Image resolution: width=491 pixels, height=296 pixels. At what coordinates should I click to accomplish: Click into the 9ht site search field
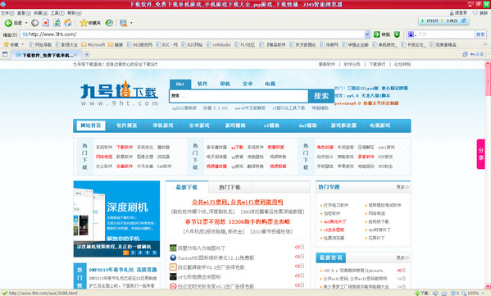click(x=239, y=96)
